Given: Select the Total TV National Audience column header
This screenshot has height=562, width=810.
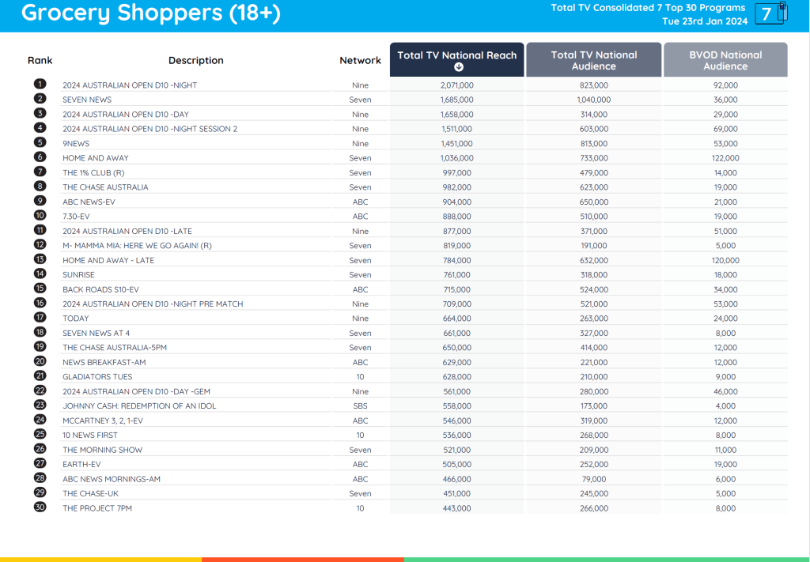Looking at the screenshot, I should click(x=593, y=60).
